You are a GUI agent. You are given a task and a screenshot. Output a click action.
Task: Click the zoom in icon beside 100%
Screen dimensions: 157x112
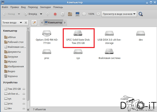click(x=98, y=14)
